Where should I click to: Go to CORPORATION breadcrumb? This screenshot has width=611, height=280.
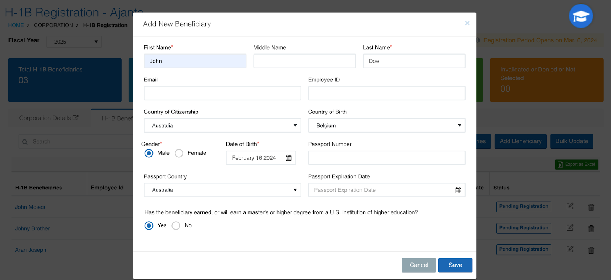click(x=53, y=25)
